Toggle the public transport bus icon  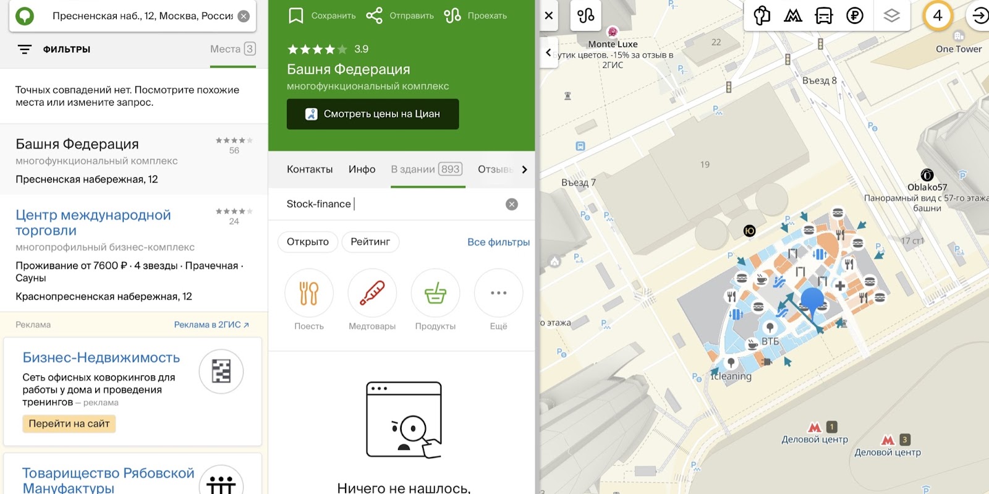pos(824,15)
